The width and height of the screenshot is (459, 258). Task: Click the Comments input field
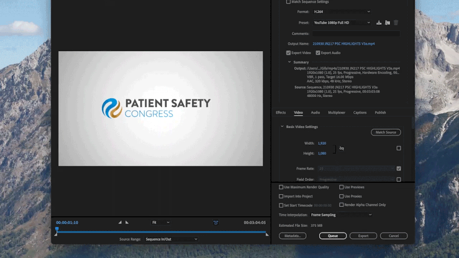tap(356, 33)
